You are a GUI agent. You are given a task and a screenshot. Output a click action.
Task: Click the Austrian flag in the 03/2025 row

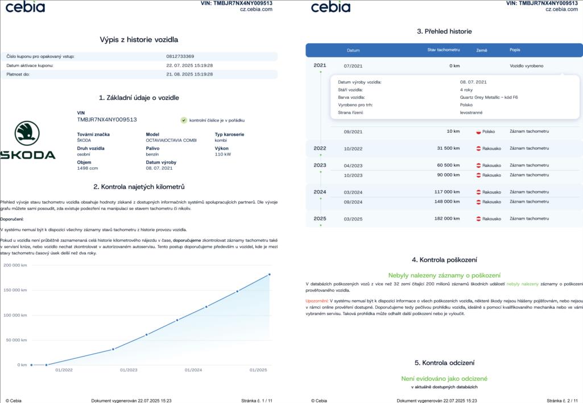coord(478,219)
